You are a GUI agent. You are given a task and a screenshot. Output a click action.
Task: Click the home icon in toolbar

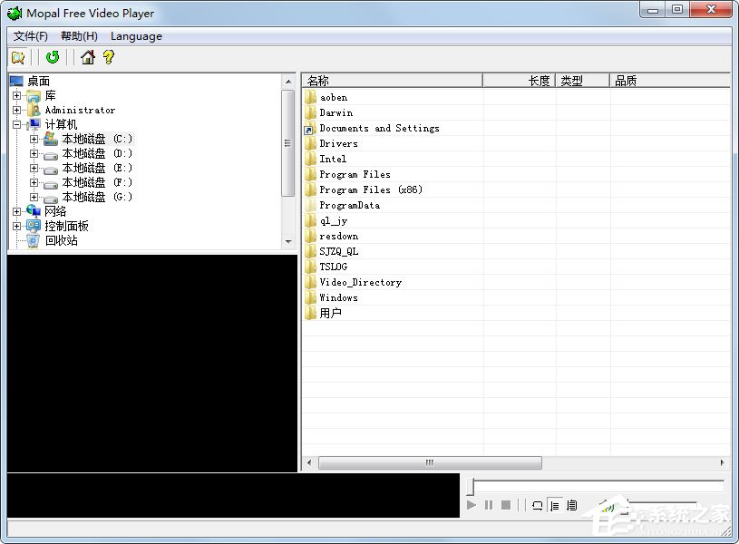click(x=88, y=58)
